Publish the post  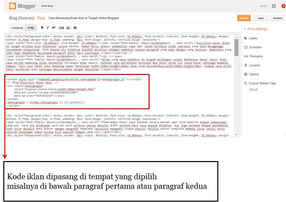[244, 18]
